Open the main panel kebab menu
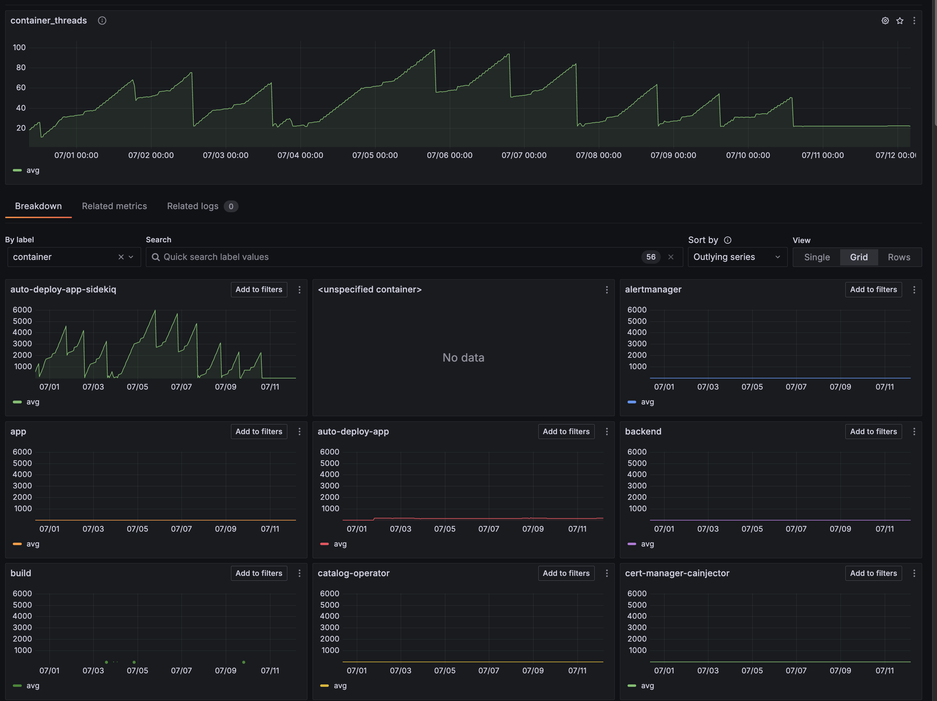This screenshot has width=937, height=701. tap(914, 20)
